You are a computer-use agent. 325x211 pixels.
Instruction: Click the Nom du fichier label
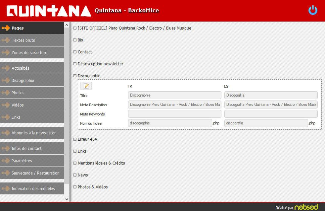pos(91,123)
